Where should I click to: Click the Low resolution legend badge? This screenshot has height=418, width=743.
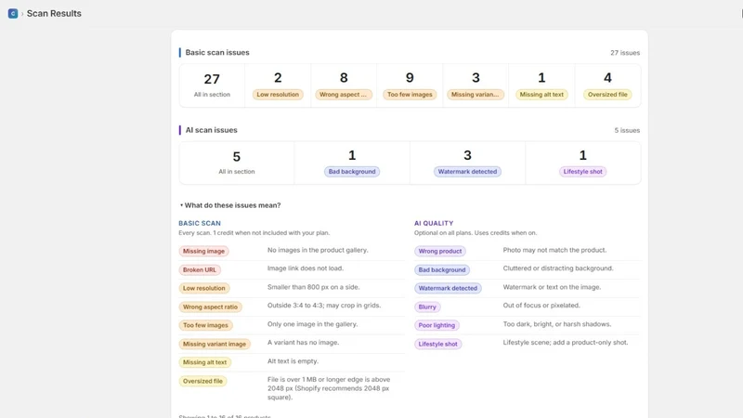(x=203, y=288)
